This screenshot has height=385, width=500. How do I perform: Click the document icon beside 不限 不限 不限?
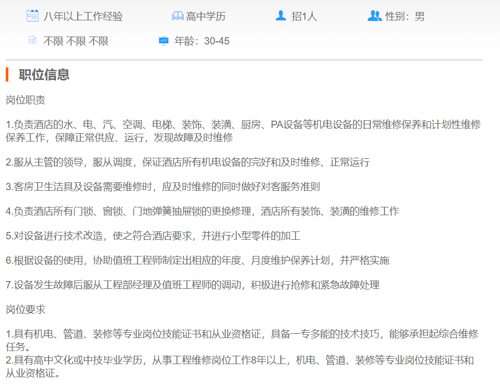point(33,41)
